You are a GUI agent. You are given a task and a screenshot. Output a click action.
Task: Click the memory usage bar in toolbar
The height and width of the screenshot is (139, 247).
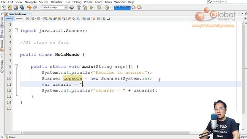pos(122,7)
